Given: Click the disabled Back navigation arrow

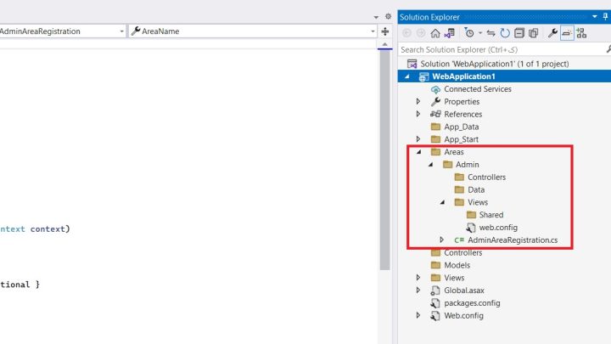Looking at the screenshot, I should pos(406,33).
